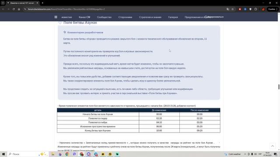Click the Конец битвы при Азунаке label
Image resolution: width=280 pixels, height=157 pixels.
tap(98, 131)
